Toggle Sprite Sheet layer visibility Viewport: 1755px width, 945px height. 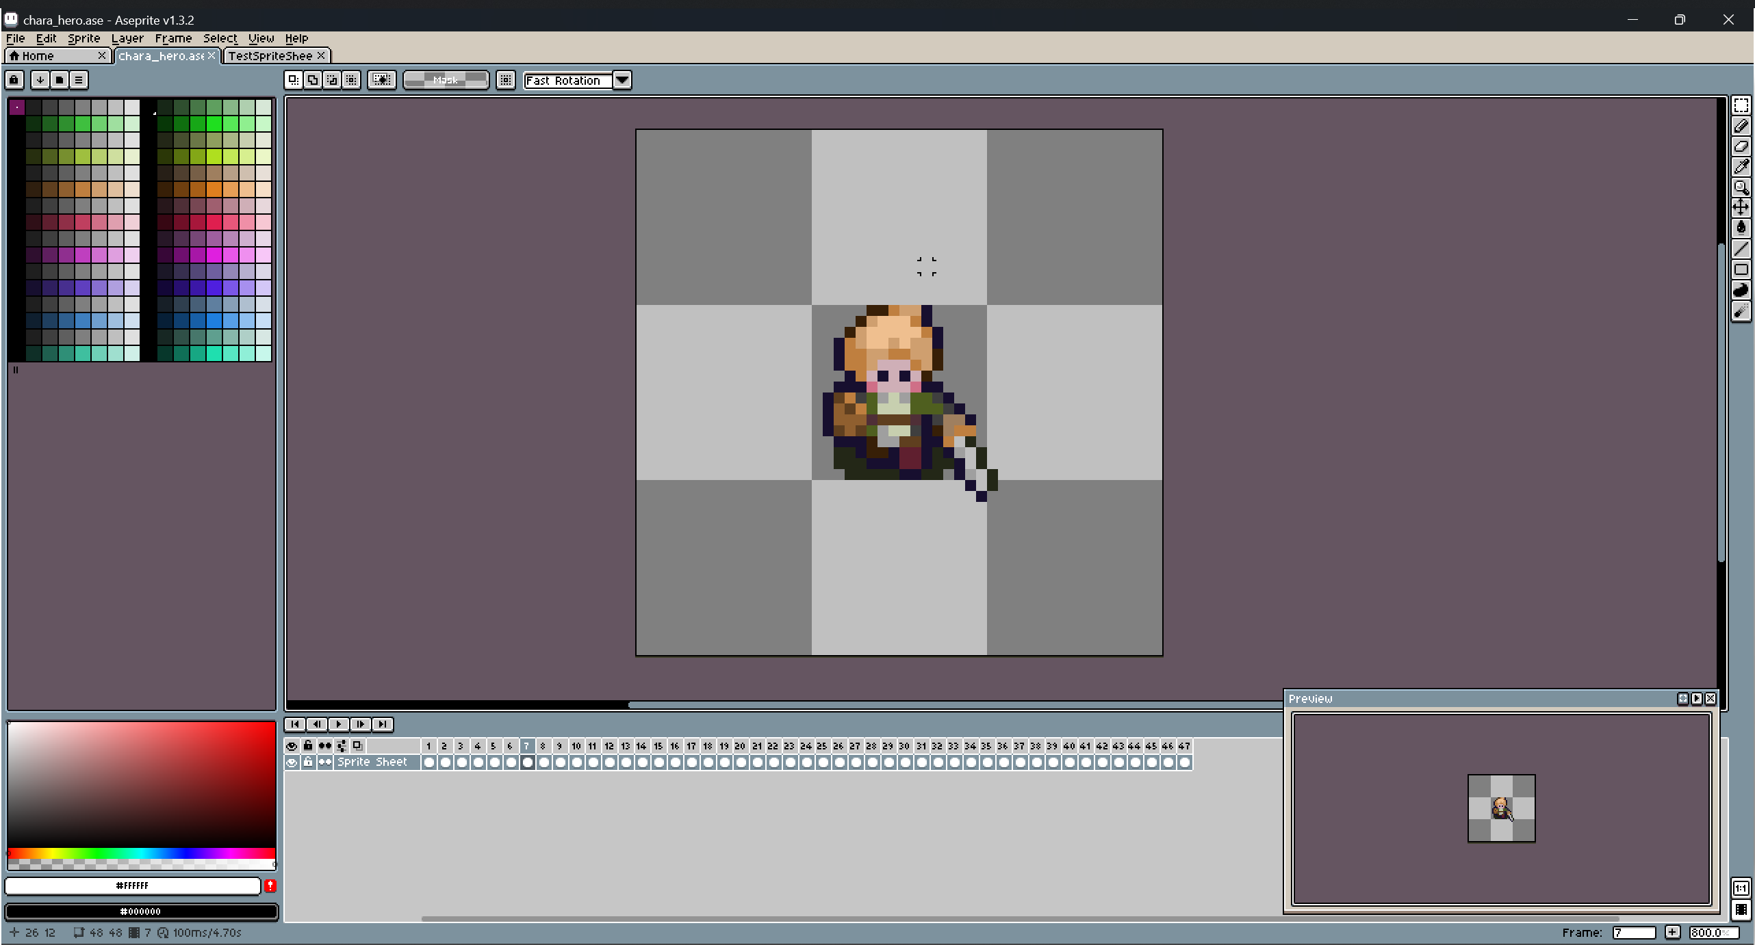[292, 762]
